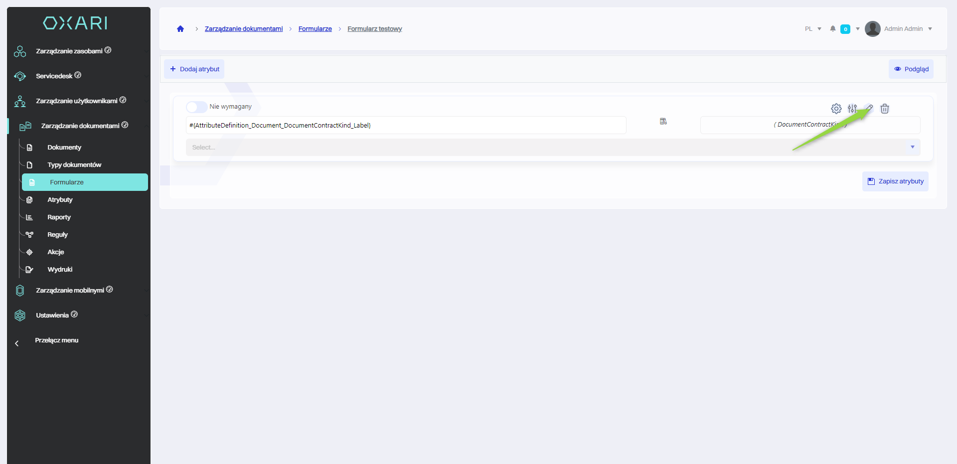Delete attribute using the trash icon
The image size is (957, 464).
(885, 109)
